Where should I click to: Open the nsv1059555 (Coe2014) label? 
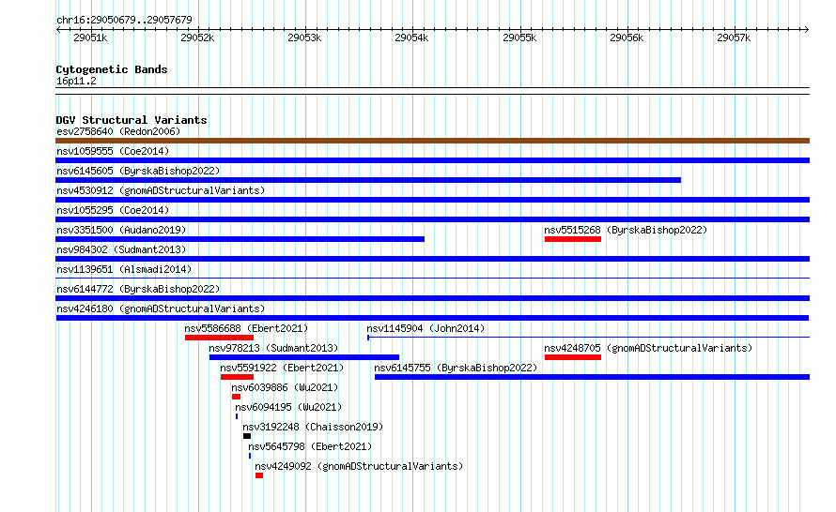pyautogui.click(x=113, y=151)
